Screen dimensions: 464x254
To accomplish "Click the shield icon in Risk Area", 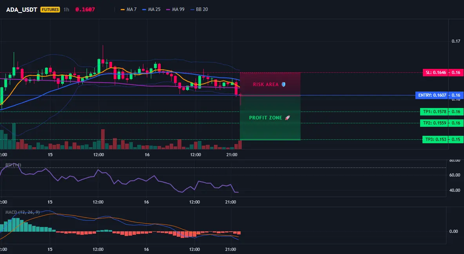I will (283, 84).
